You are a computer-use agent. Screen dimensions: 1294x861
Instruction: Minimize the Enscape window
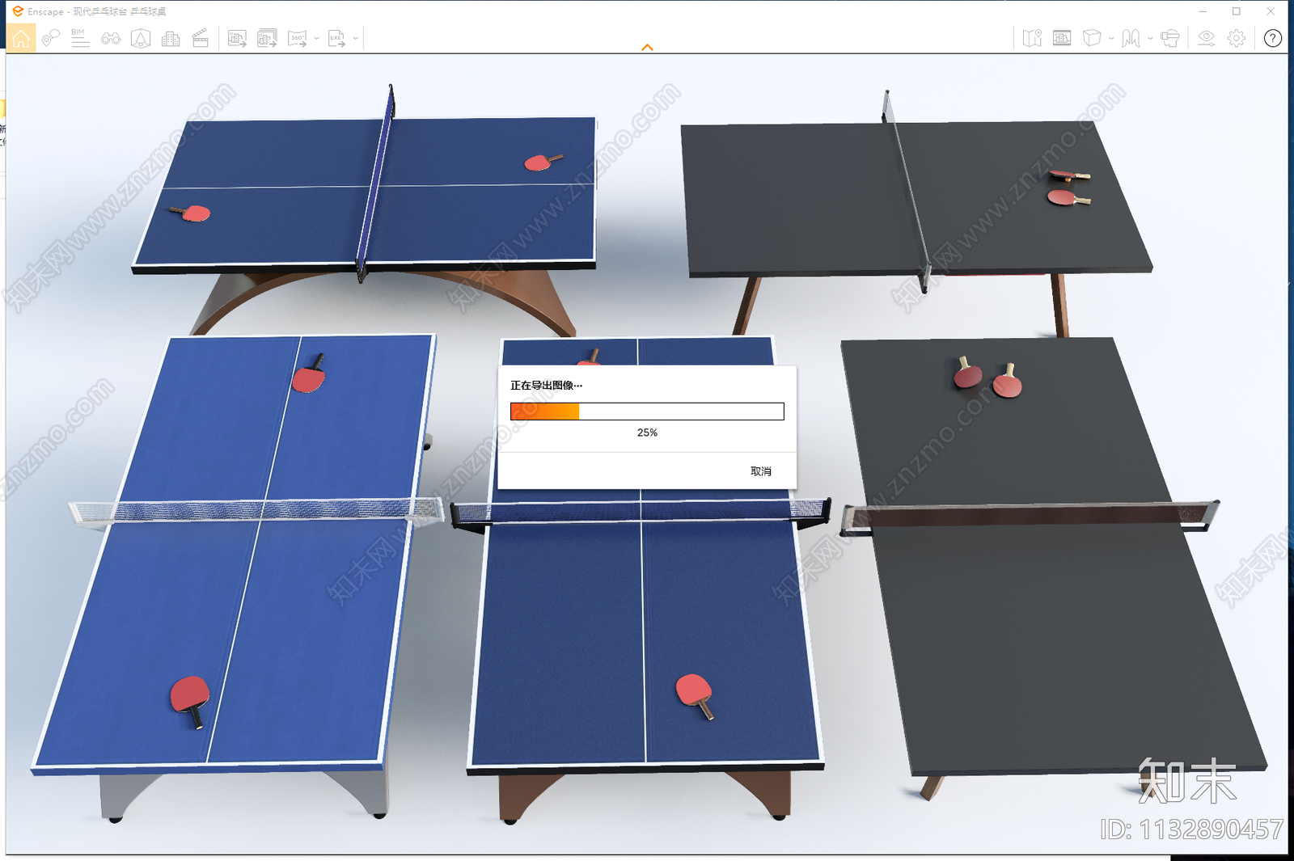[1203, 11]
